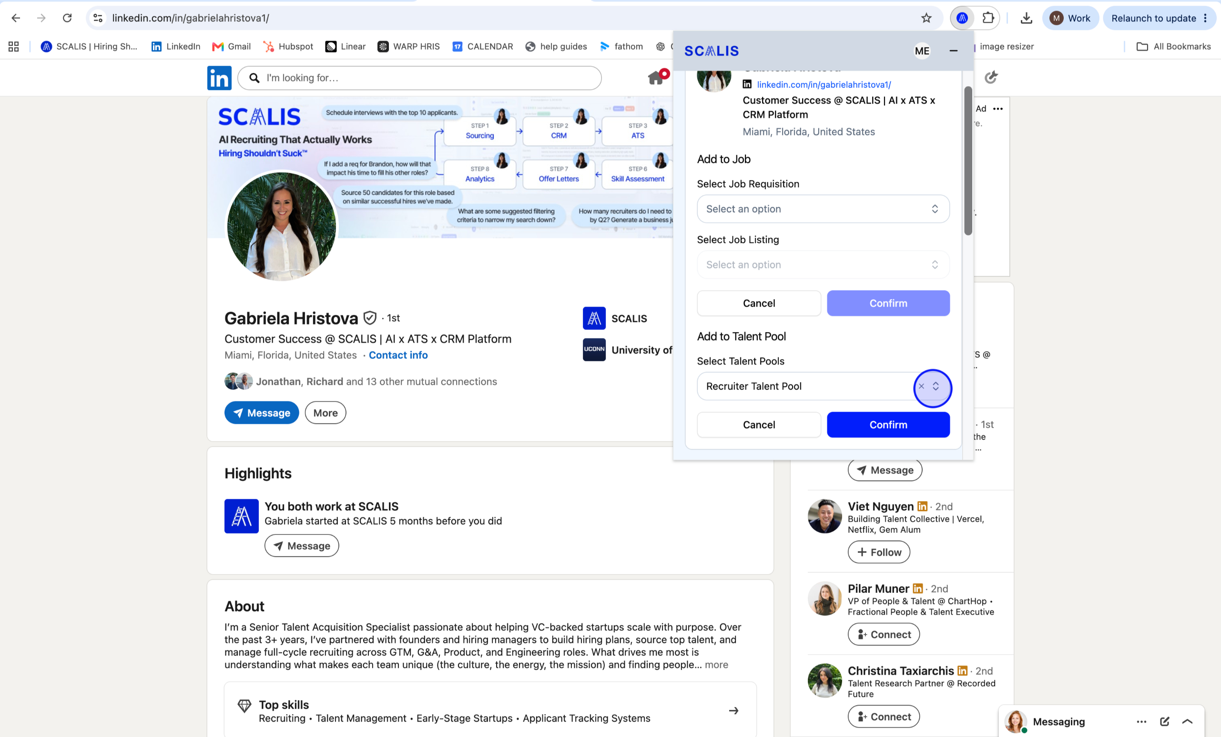Open the All Bookmarks folder

tap(1174, 47)
